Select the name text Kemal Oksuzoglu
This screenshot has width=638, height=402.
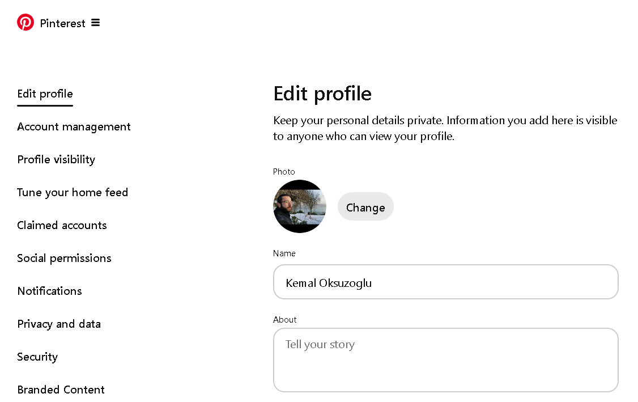click(328, 283)
